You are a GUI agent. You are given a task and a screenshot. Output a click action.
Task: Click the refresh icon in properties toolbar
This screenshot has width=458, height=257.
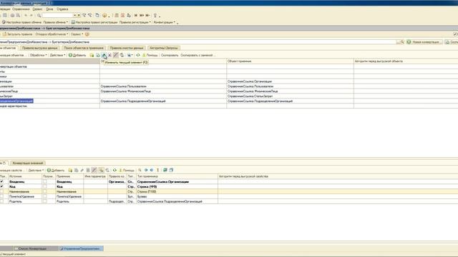(x=114, y=170)
